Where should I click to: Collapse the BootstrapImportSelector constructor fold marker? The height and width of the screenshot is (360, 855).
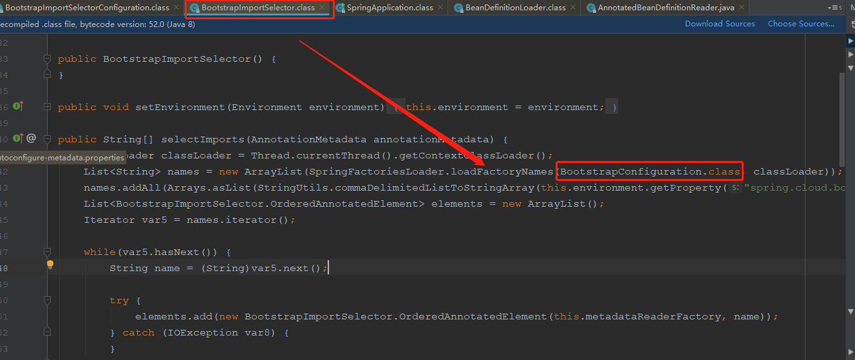coord(47,59)
